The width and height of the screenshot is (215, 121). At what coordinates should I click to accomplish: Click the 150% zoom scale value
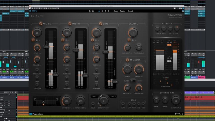[x=34, y=11]
